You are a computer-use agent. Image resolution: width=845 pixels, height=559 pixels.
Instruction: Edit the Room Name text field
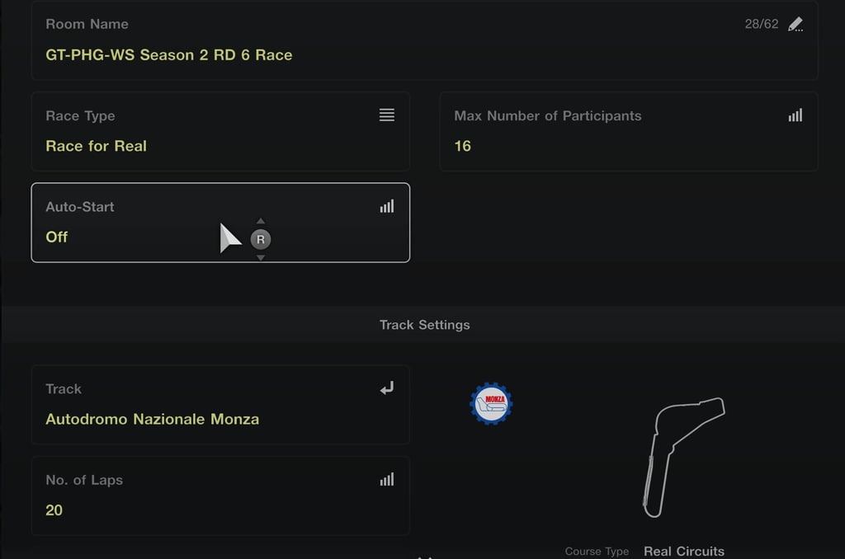pos(425,40)
